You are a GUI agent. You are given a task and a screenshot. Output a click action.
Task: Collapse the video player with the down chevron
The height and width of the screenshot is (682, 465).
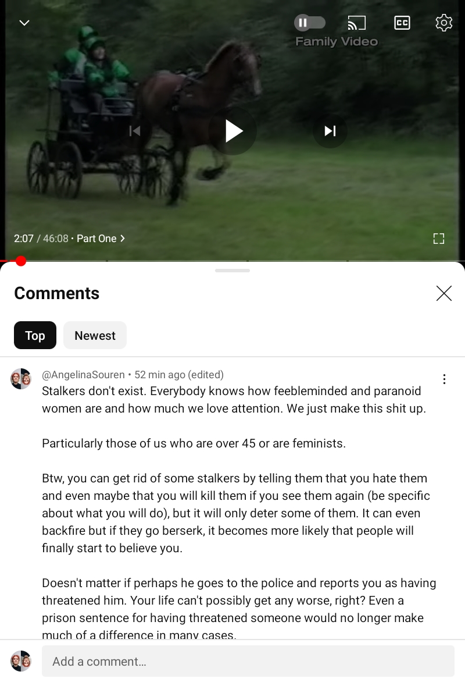pyautogui.click(x=24, y=23)
